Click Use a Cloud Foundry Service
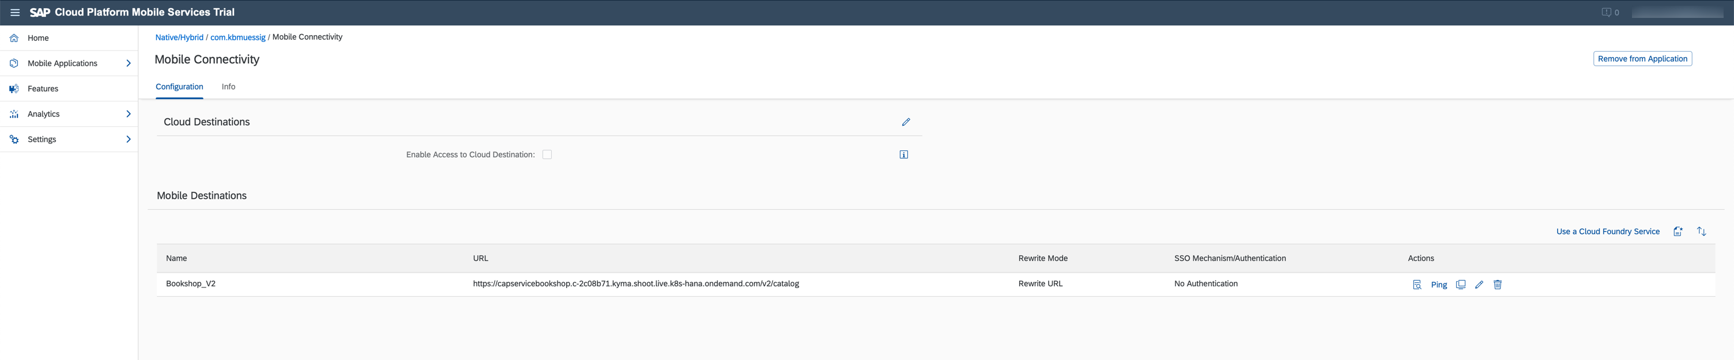 click(x=1607, y=232)
